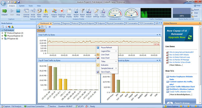
Task: Open the TCP Conversation tab
Action: tap(147, 23)
